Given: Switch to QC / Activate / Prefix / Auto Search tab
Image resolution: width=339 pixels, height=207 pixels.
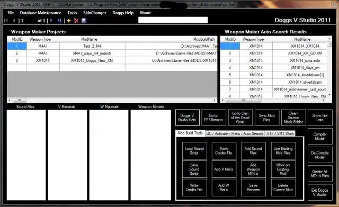Looking at the screenshot, I should (235, 133).
